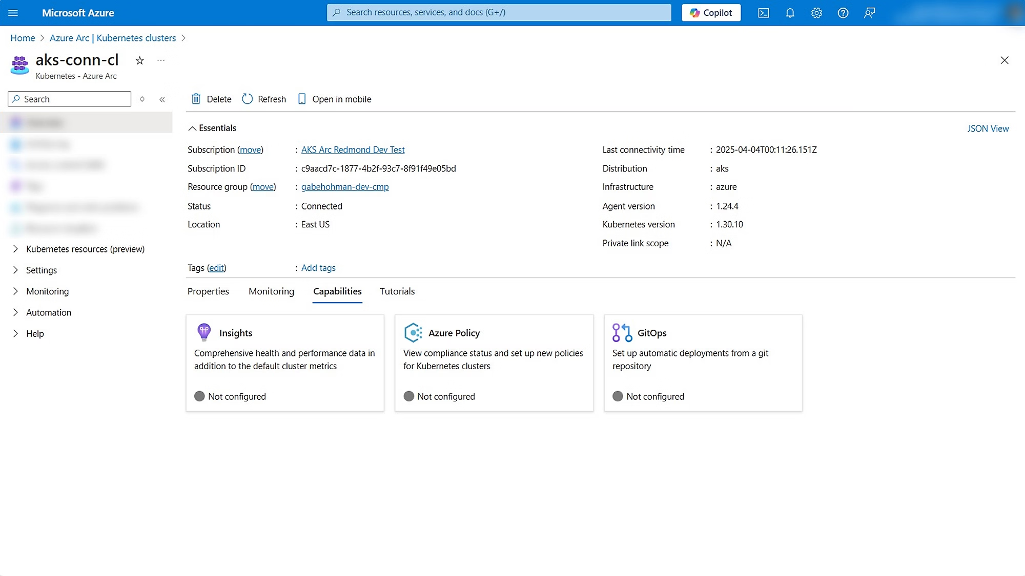
Task: Click the Insights Not configured status
Action: point(230,396)
